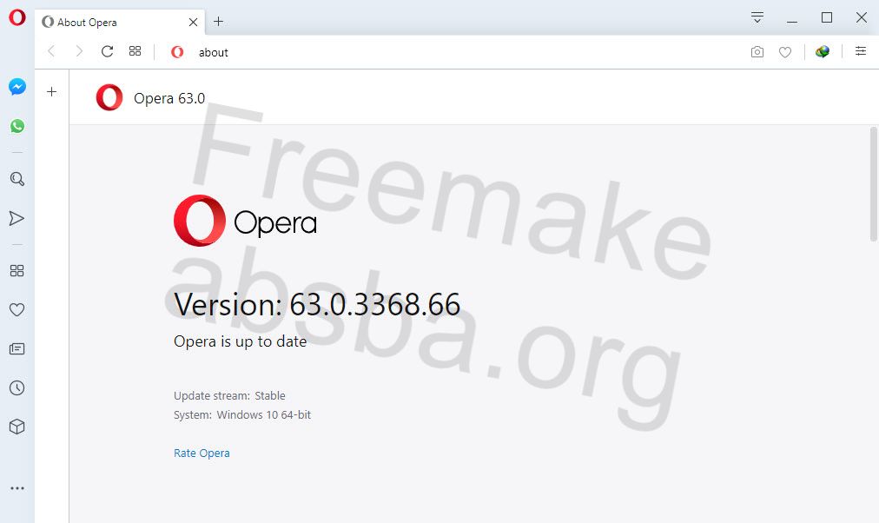
Task: Open the Opera main menu logo
Action: click(17, 17)
